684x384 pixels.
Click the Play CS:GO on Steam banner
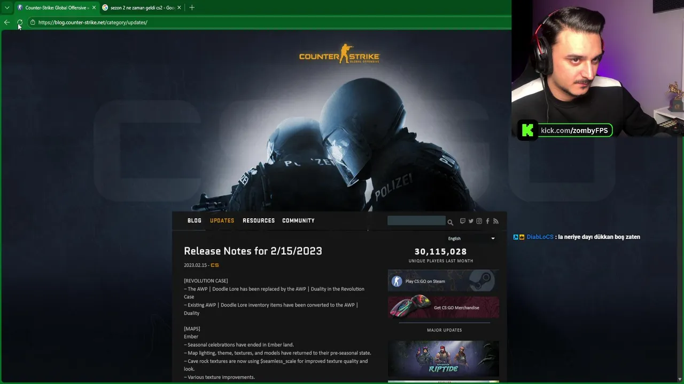pos(444,281)
